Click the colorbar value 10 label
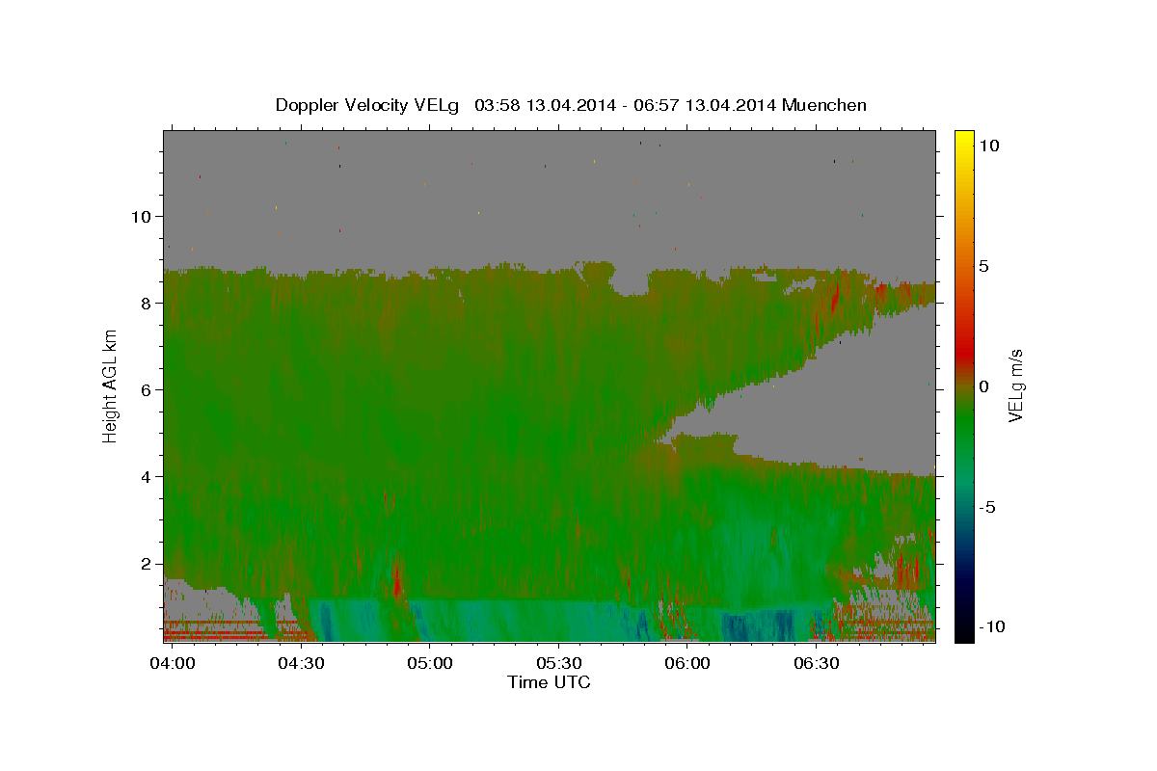 tap(988, 146)
